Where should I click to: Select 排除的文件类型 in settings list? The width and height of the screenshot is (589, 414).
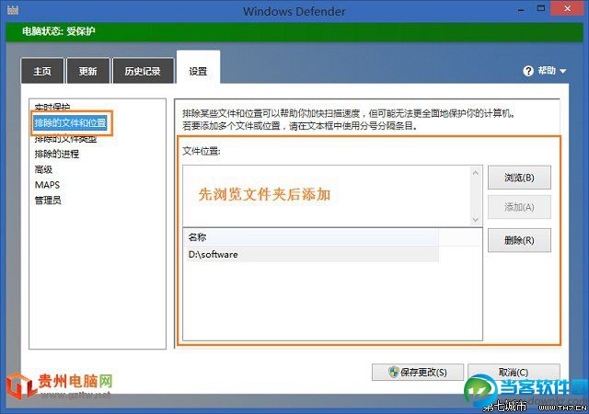click(65, 139)
